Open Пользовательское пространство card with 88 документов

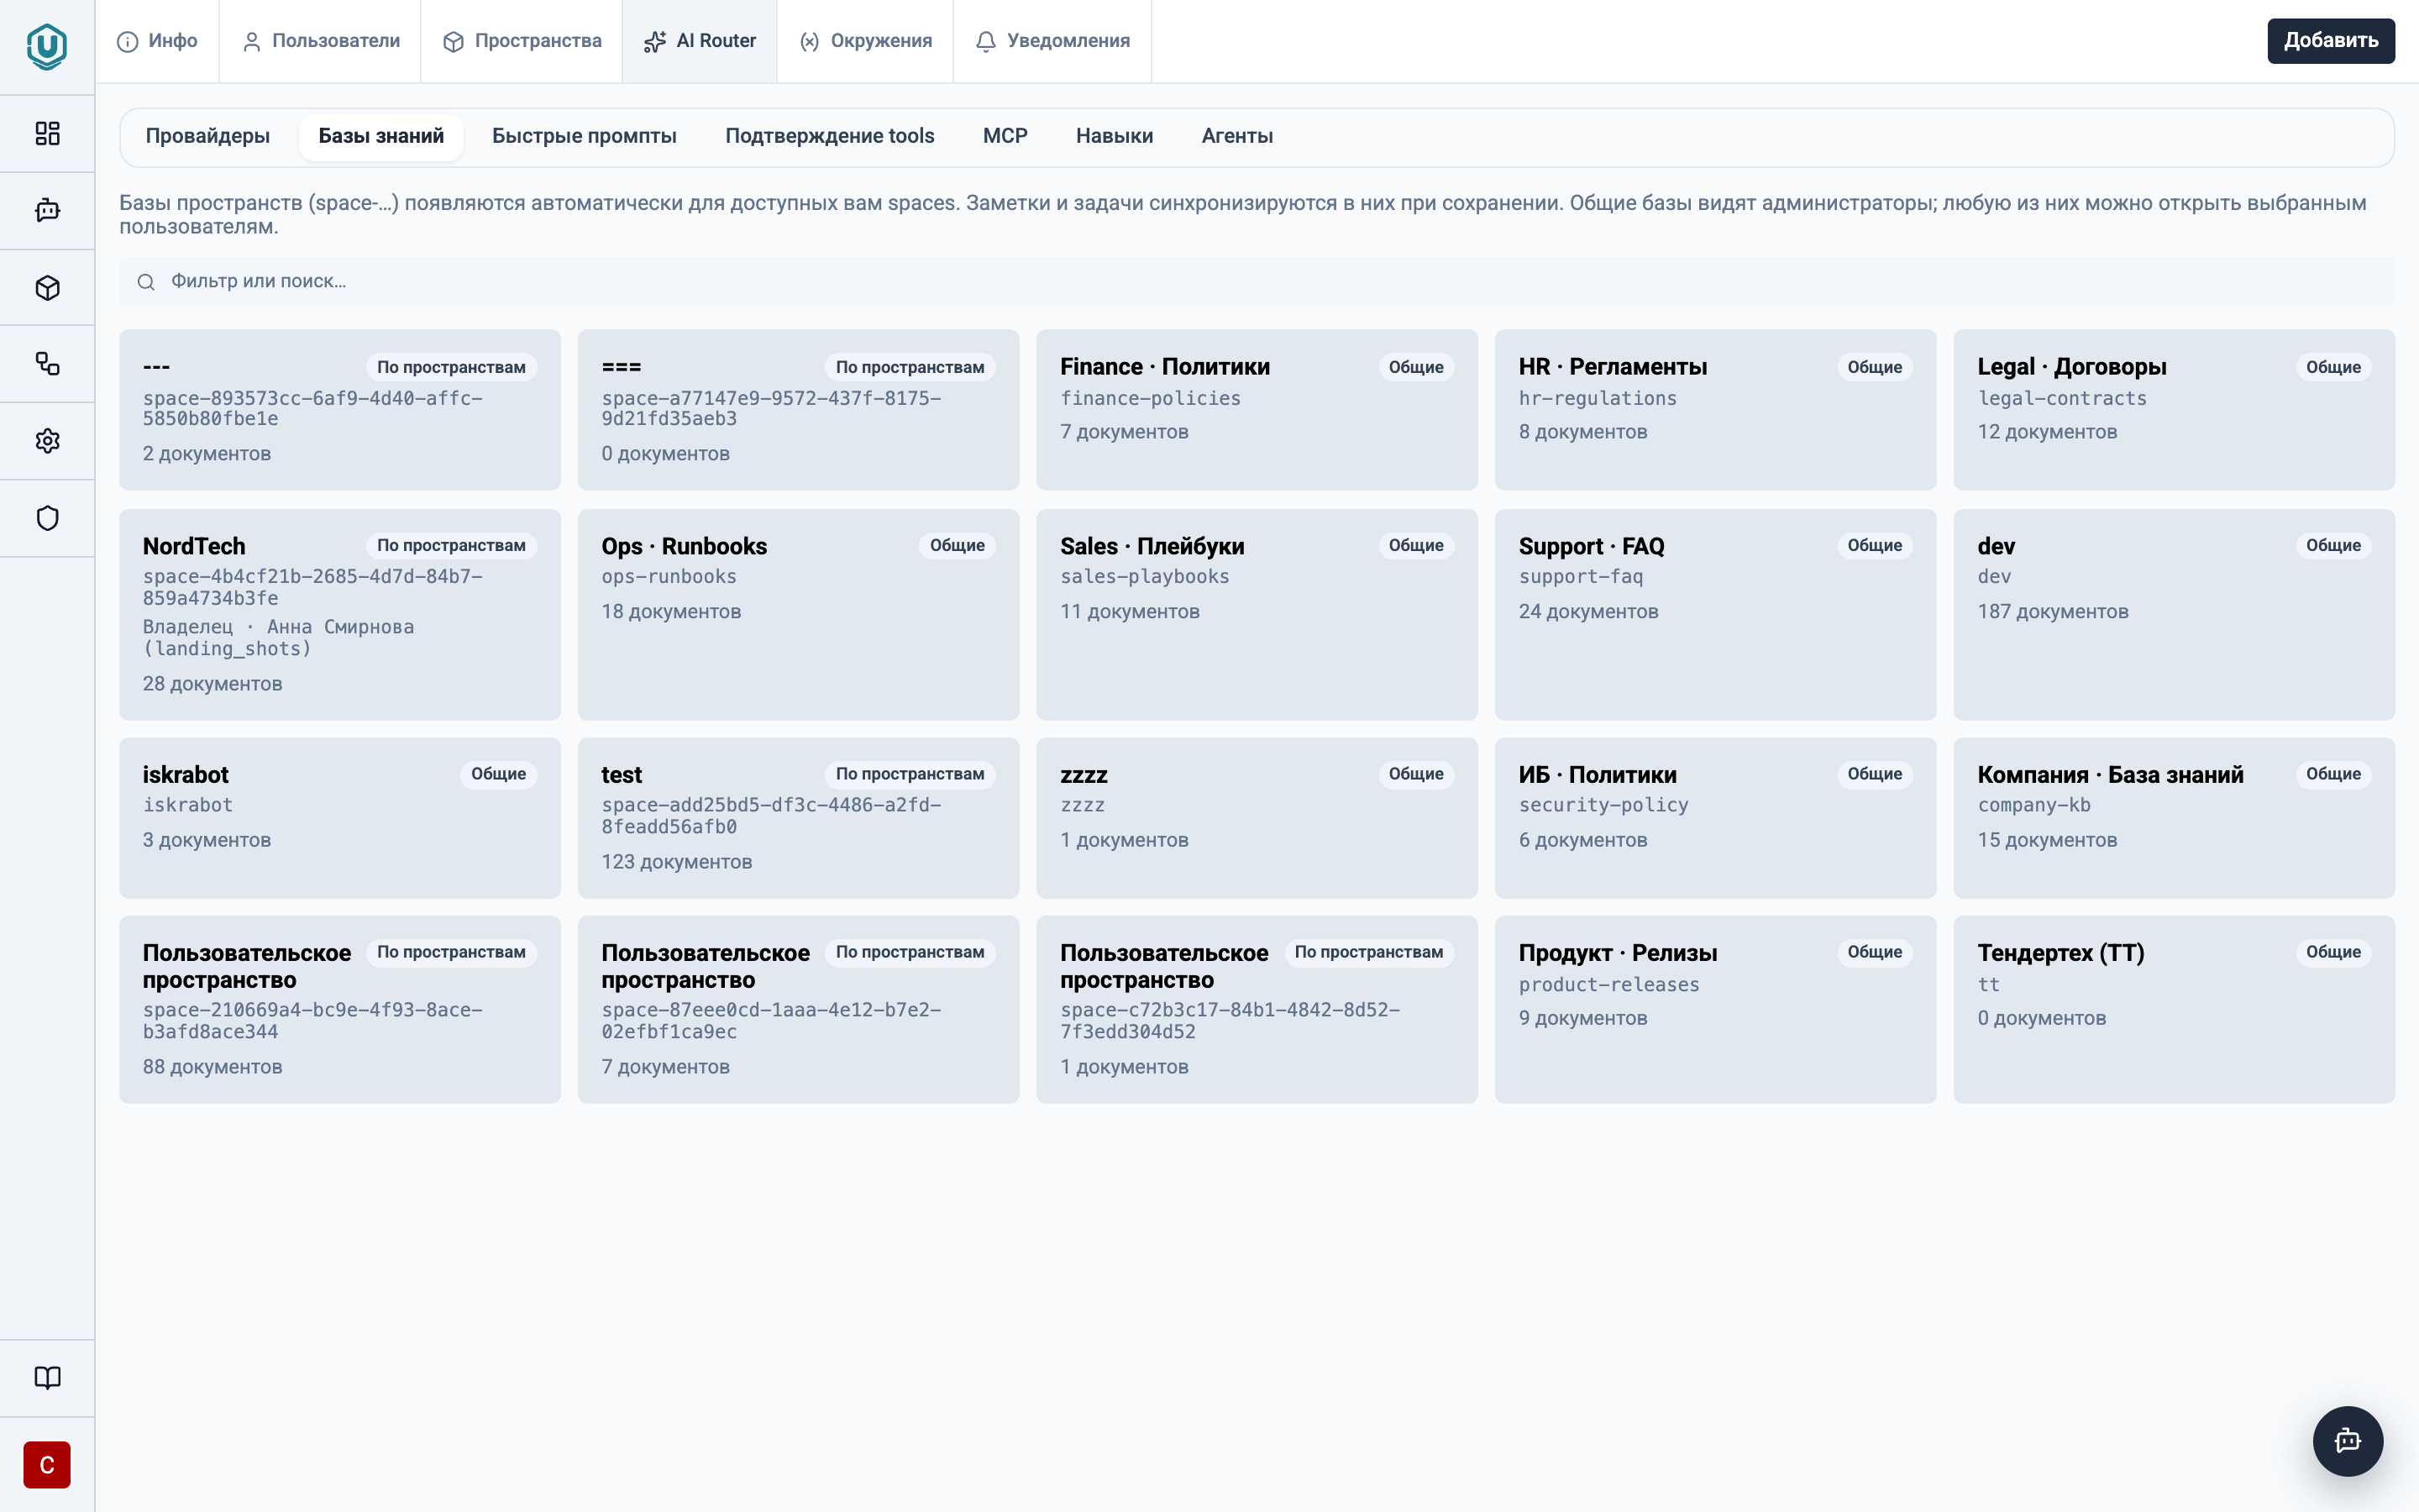(340, 1010)
